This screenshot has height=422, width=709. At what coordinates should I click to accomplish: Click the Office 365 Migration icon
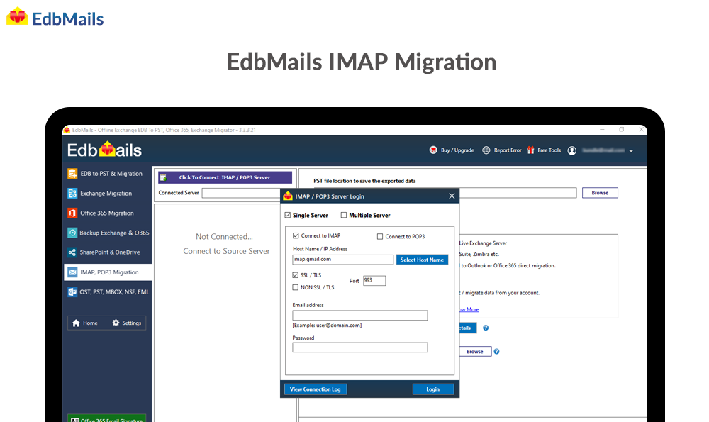(x=72, y=213)
